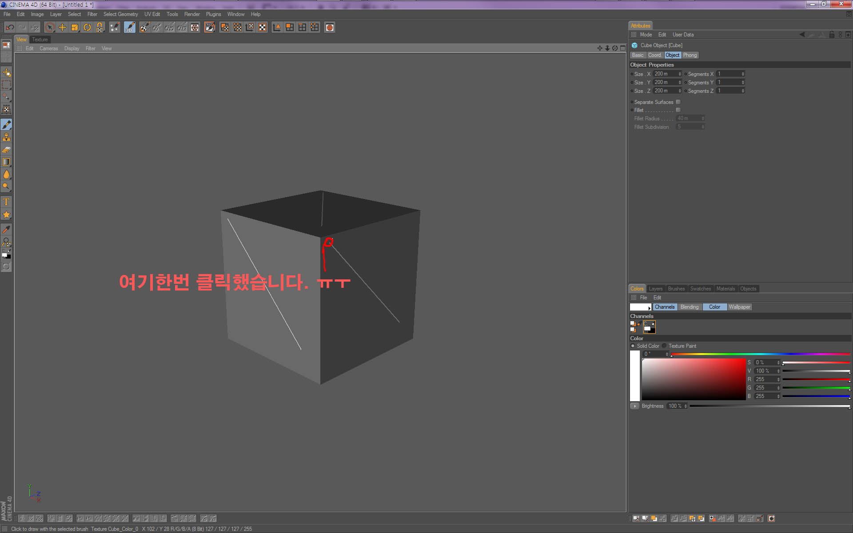853x533 pixels.
Task: Toggle the Separate Surfaces checkbox
Action: pos(678,102)
